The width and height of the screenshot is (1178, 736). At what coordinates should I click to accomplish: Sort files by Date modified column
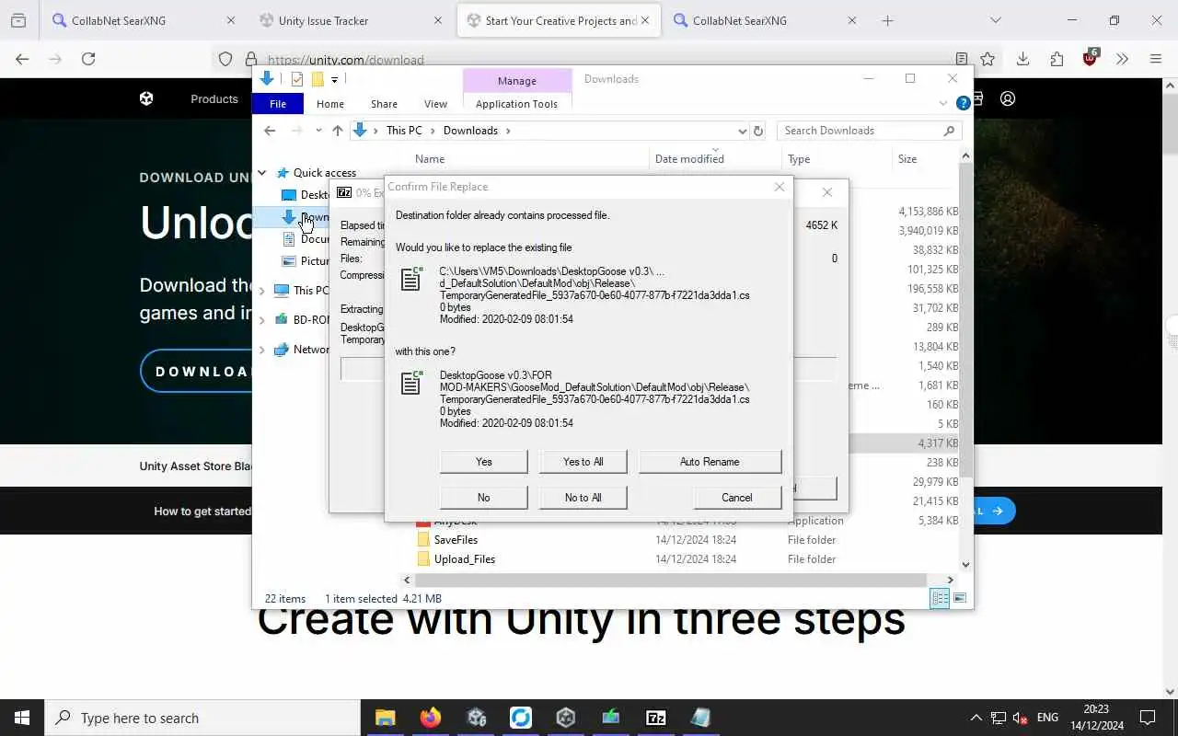click(x=689, y=159)
